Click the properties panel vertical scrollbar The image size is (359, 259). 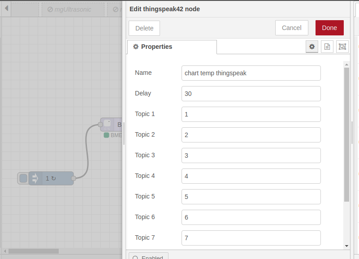coord(346,134)
